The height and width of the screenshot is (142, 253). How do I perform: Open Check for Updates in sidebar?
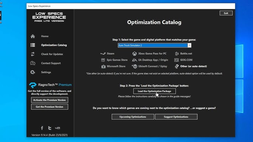coord(52,54)
